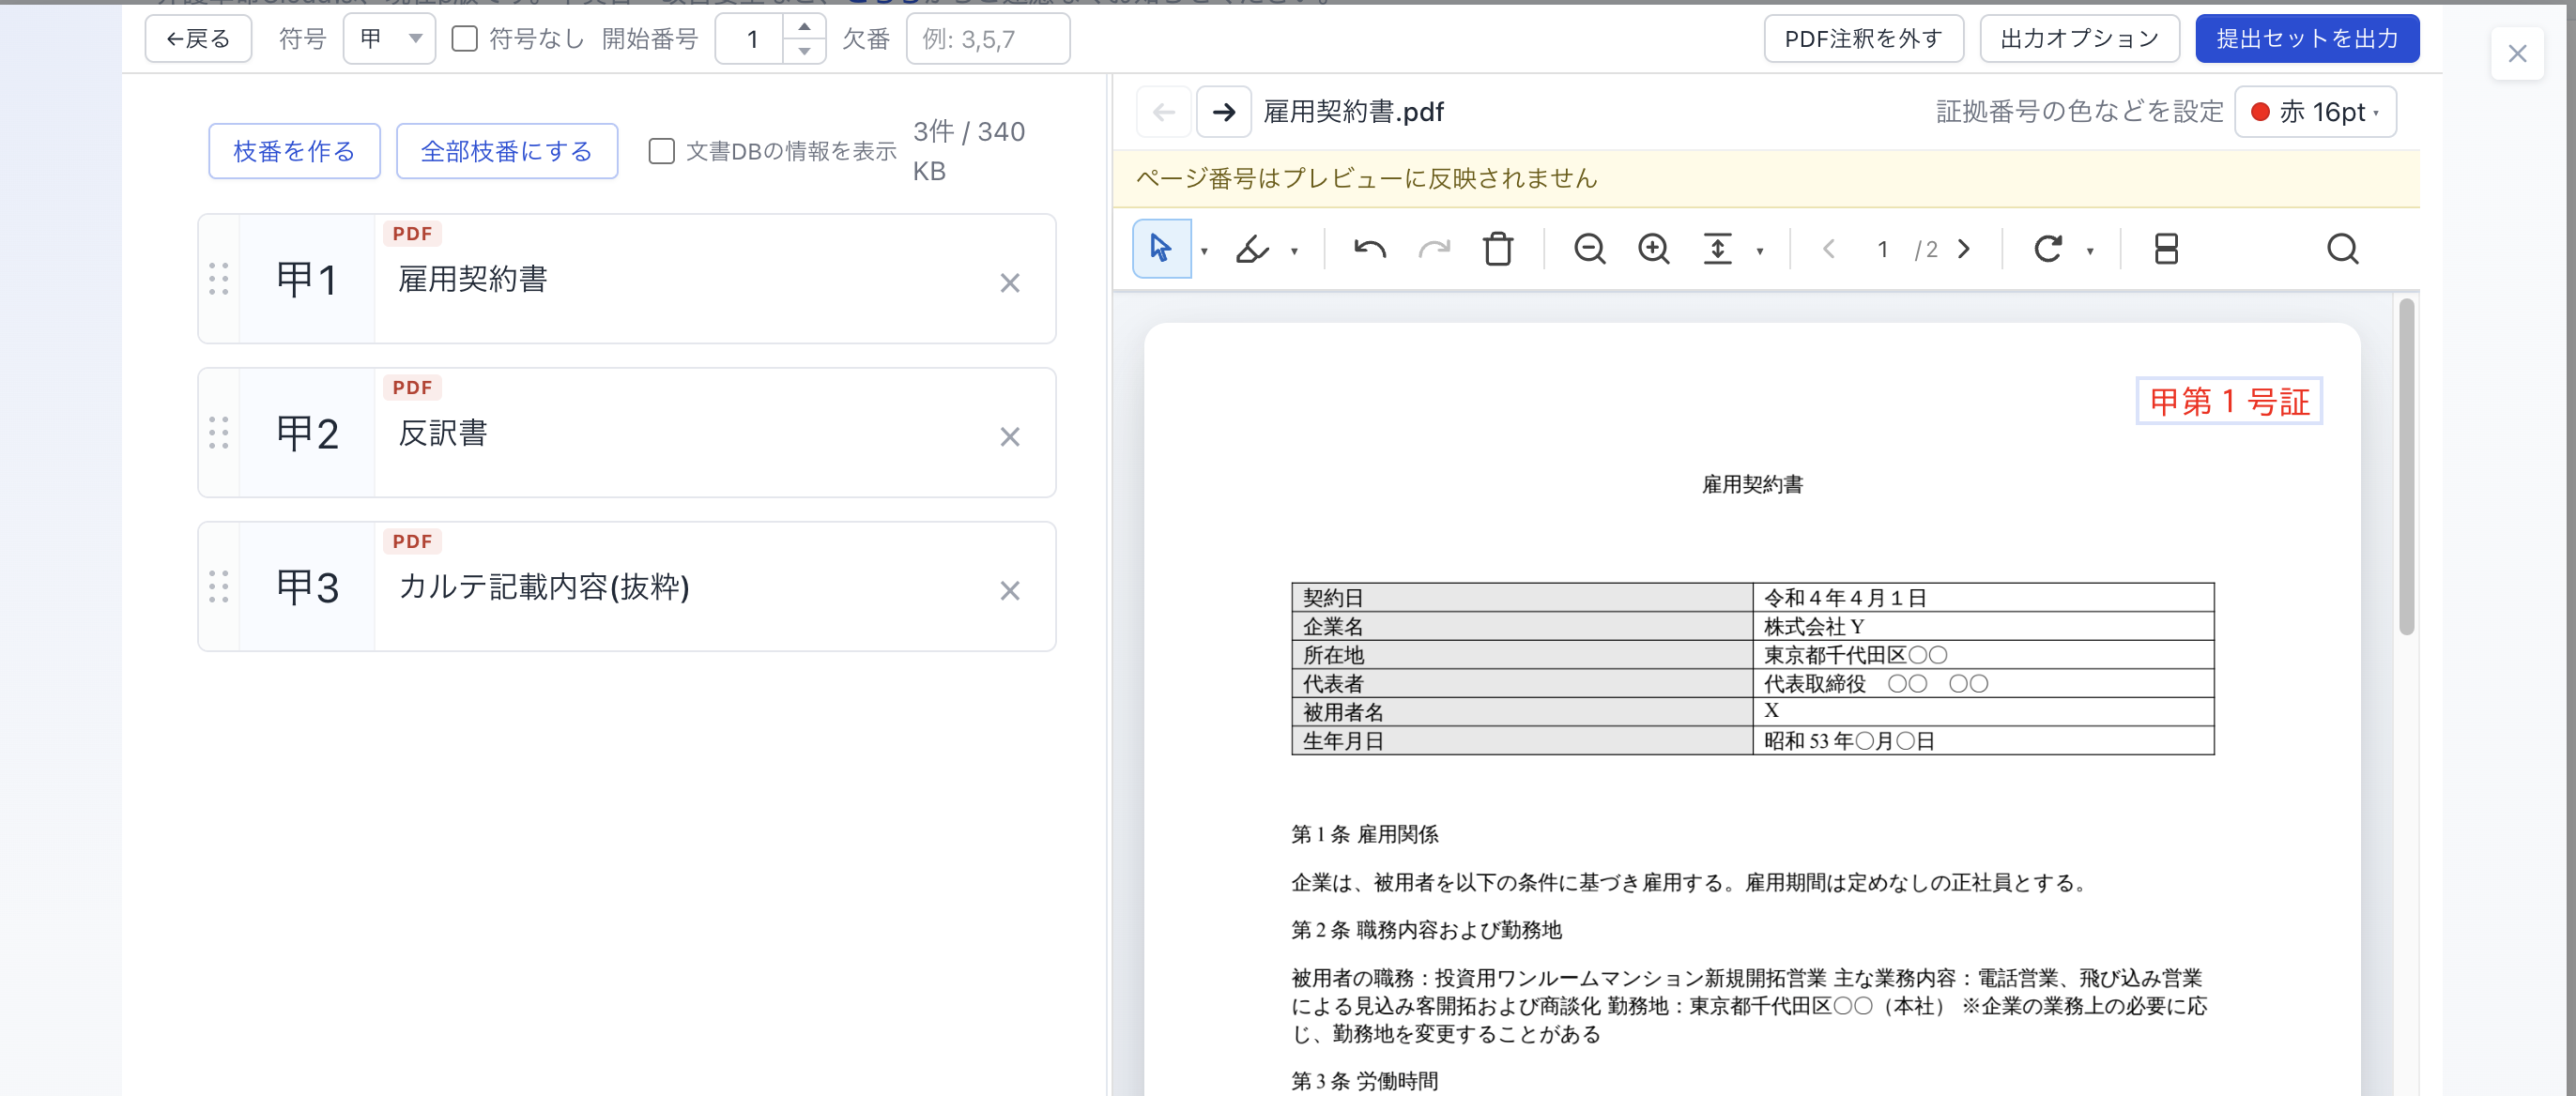
Task: Go to next PDF page
Action: (1964, 248)
